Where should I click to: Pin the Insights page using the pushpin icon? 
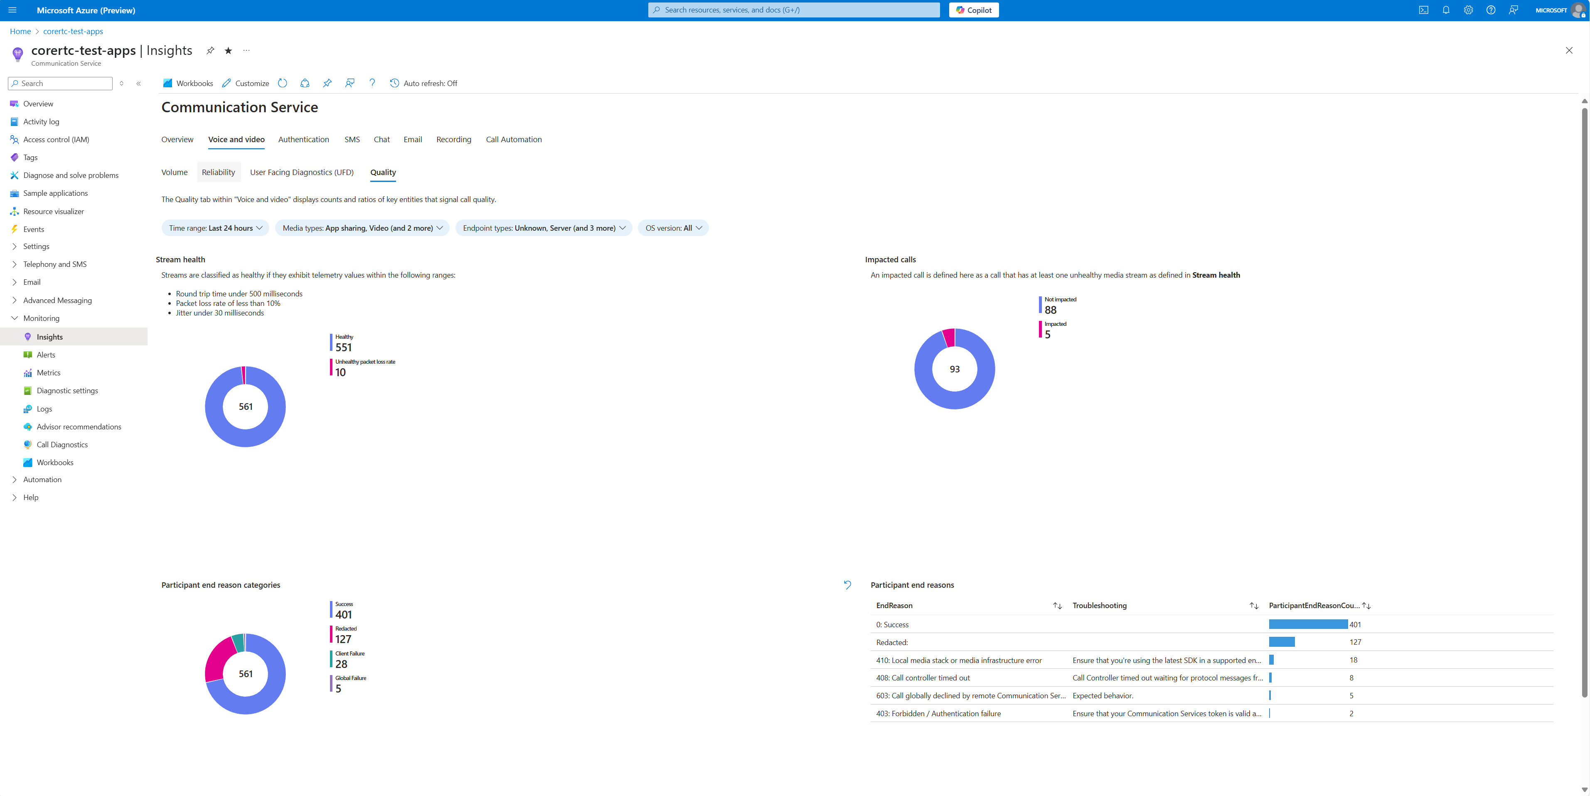(x=210, y=51)
